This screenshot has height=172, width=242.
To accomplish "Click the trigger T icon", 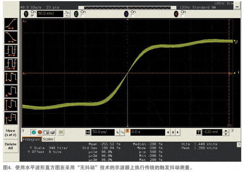I will coord(198,132).
